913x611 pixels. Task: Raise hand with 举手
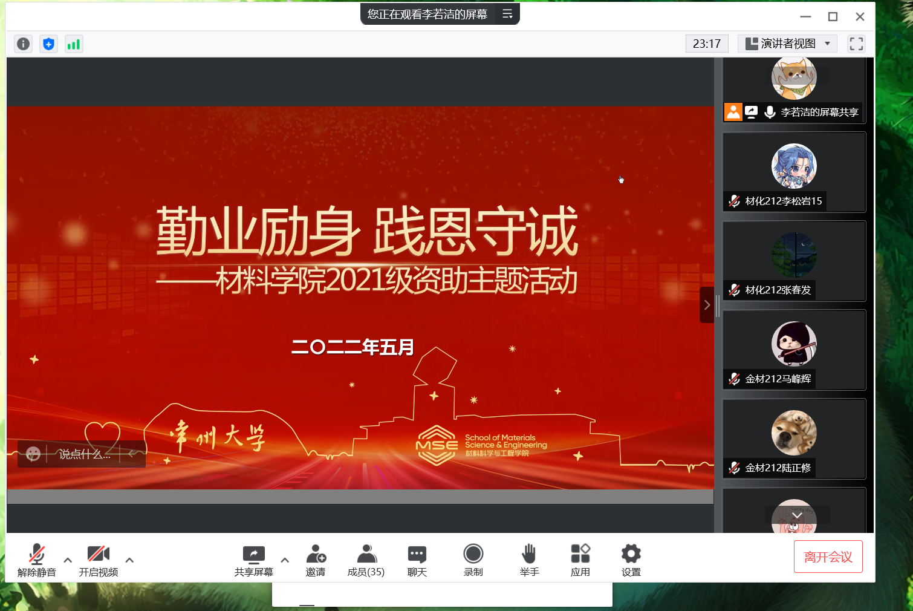[x=529, y=560]
